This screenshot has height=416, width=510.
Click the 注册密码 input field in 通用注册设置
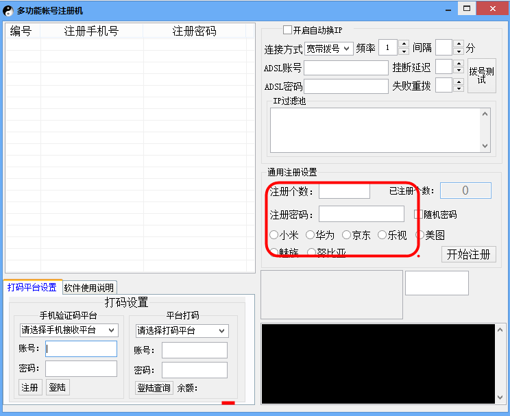tap(361, 214)
